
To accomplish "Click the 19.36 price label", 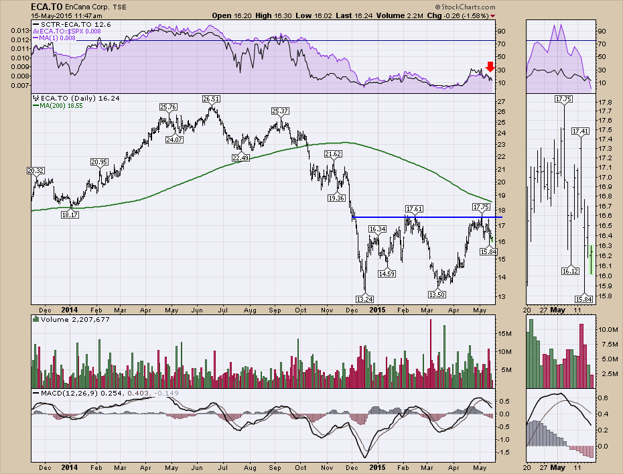I will click(x=336, y=198).
